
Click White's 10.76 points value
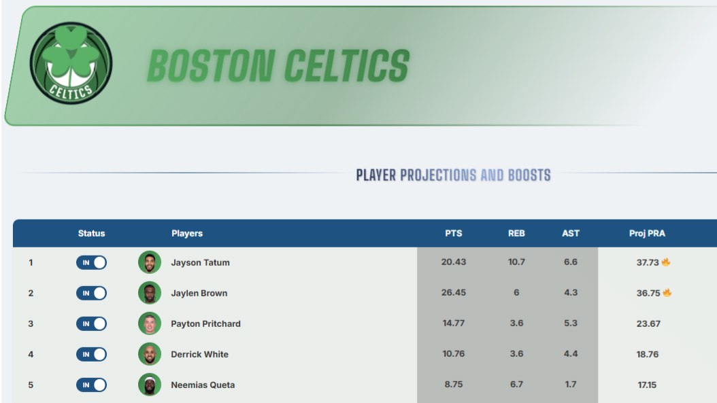click(x=454, y=353)
